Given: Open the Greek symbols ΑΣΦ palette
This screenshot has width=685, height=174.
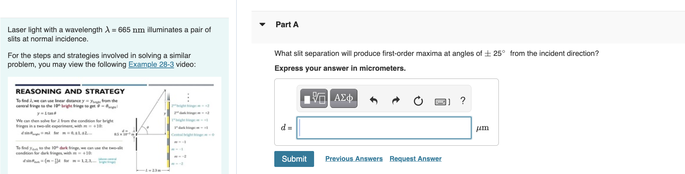Looking at the screenshot, I should 344,98.
